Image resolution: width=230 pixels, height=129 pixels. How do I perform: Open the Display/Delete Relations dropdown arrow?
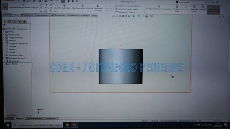point(159,13)
